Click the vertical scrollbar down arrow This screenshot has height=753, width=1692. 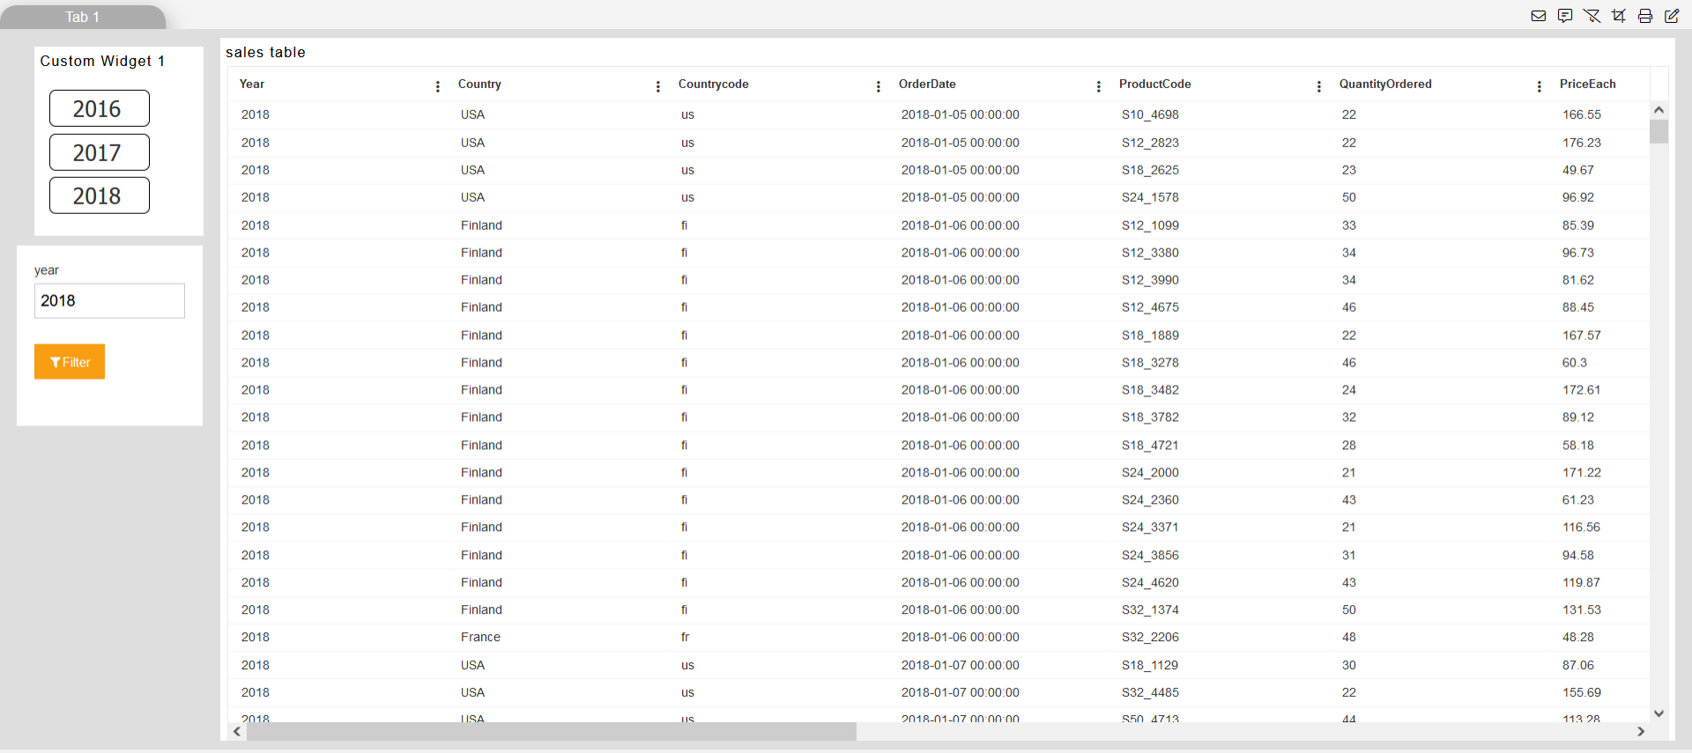coord(1659,713)
